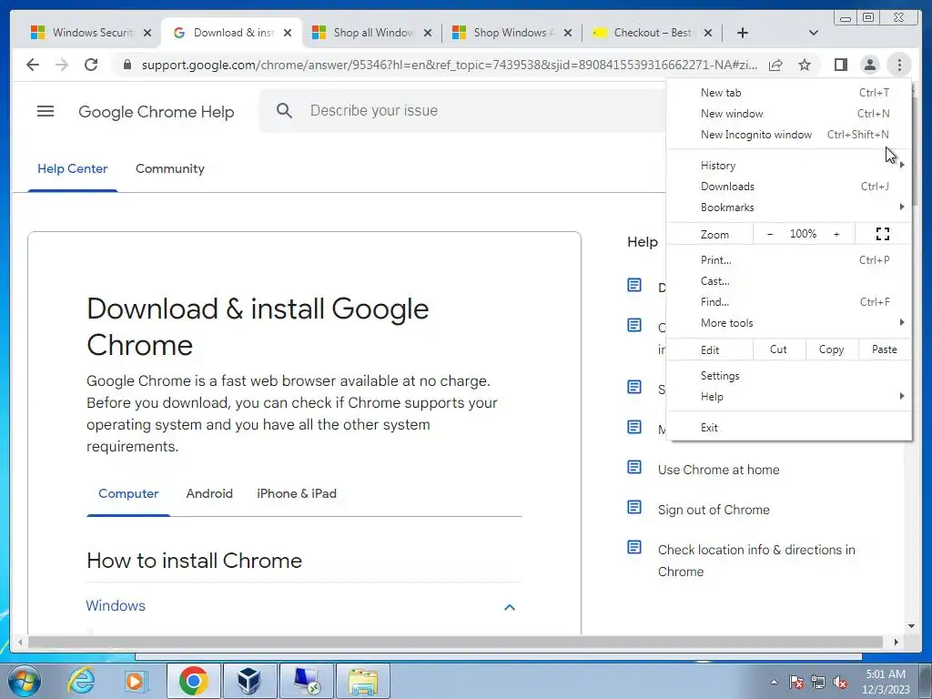Select New tab in the Chrome menu
Viewport: 932px width, 699px height.
(789, 93)
